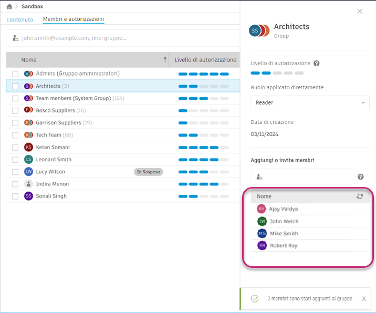Focus the member email search field
The height and width of the screenshot is (313, 376).
pos(123,38)
